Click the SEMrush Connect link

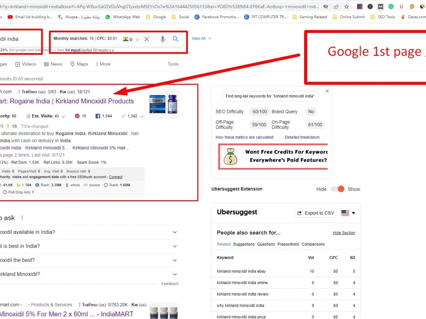115,177
